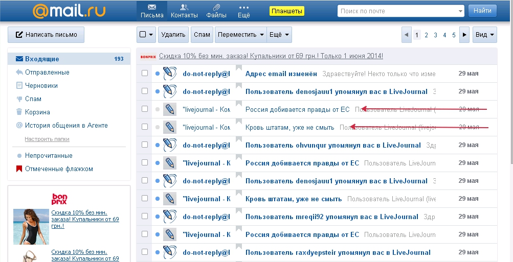Viewport: 513px width, 262px height.
Task: Go to page 3
Action: pos(435,35)
